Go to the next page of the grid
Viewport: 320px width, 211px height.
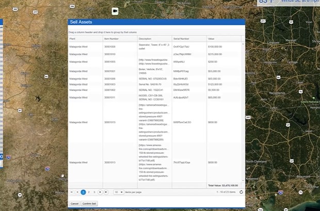point(100,192)
